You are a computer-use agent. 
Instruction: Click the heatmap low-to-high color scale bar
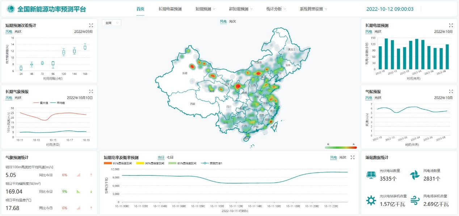coord(341,147)
